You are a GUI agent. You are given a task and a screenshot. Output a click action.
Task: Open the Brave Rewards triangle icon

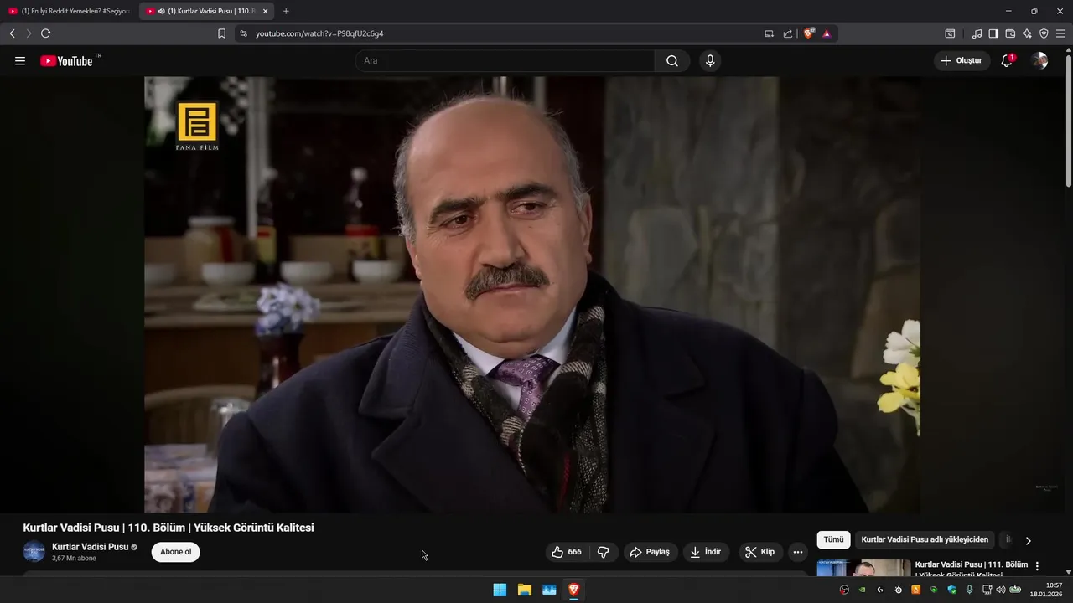pyautogui.click(x=827, y=33)
